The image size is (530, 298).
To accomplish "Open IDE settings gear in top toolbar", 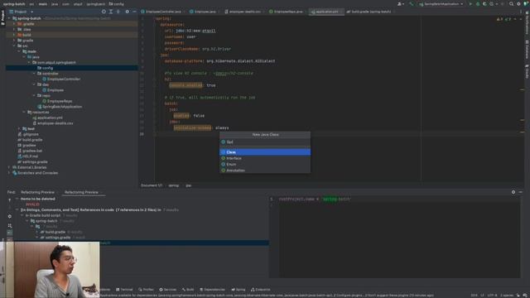I will coord(518,4).
